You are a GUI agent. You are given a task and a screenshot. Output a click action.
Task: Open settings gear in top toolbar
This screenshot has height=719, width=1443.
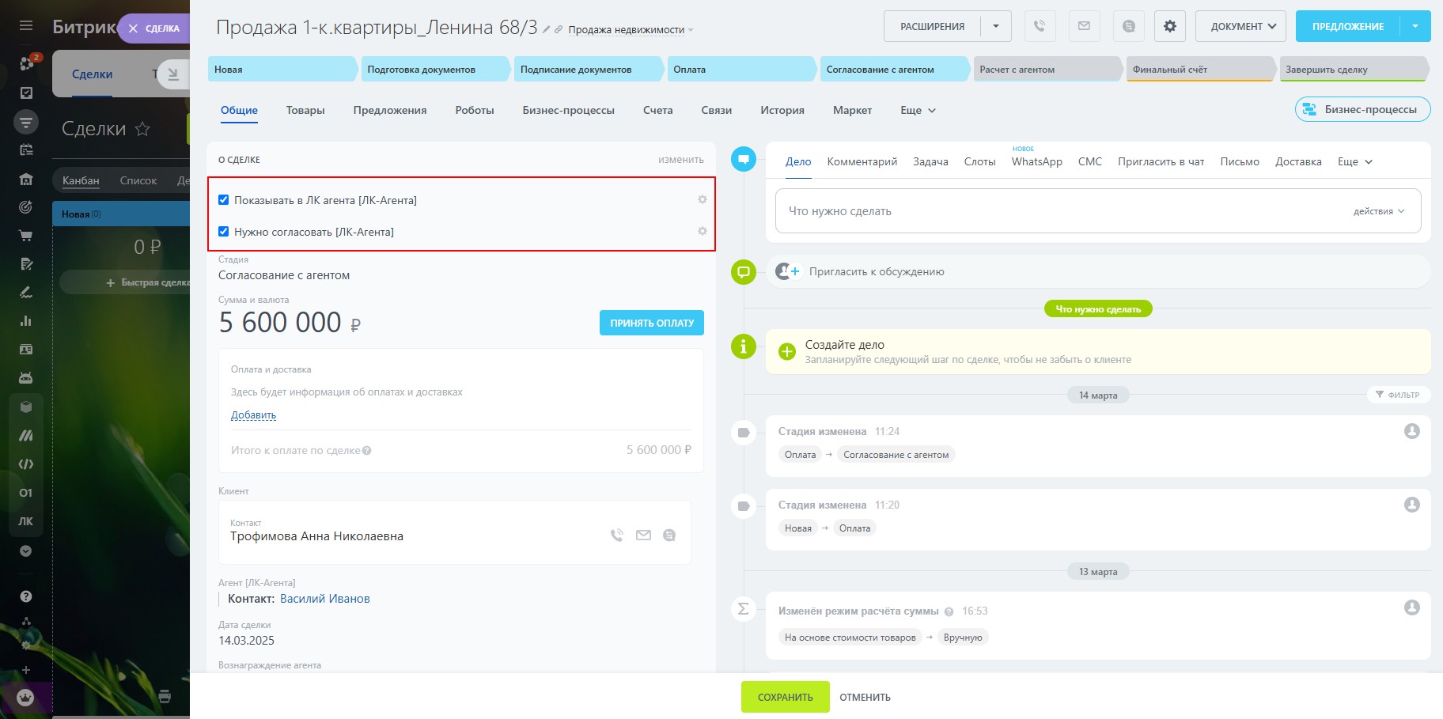(x=1169, y=26)
